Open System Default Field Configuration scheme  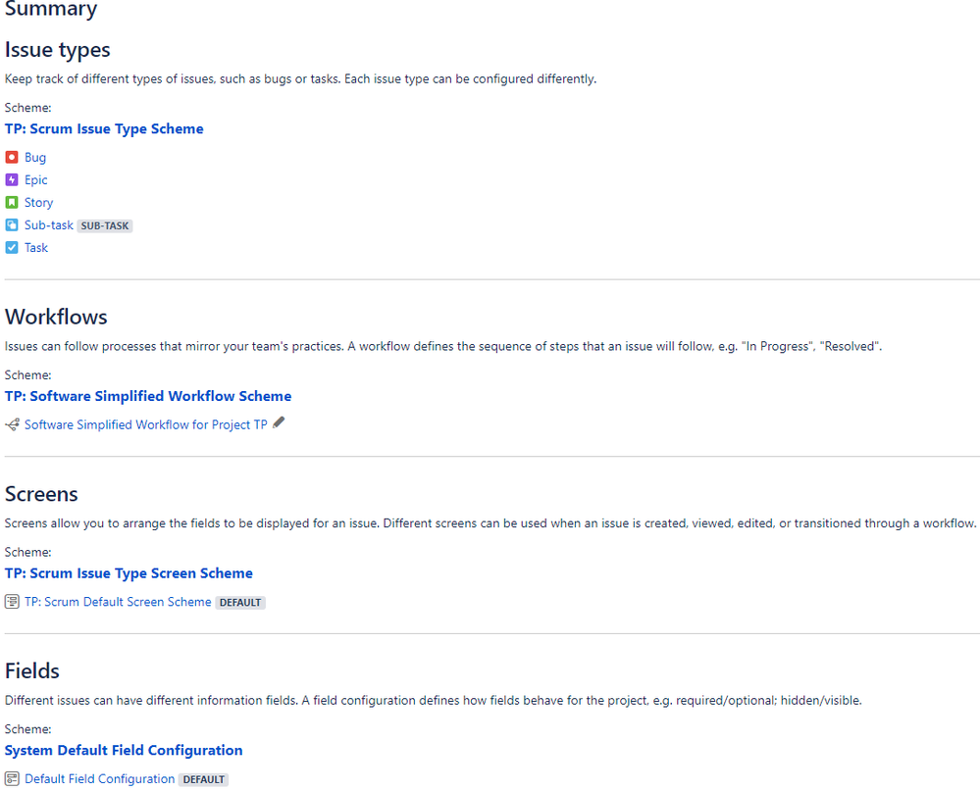coord(124,750)
